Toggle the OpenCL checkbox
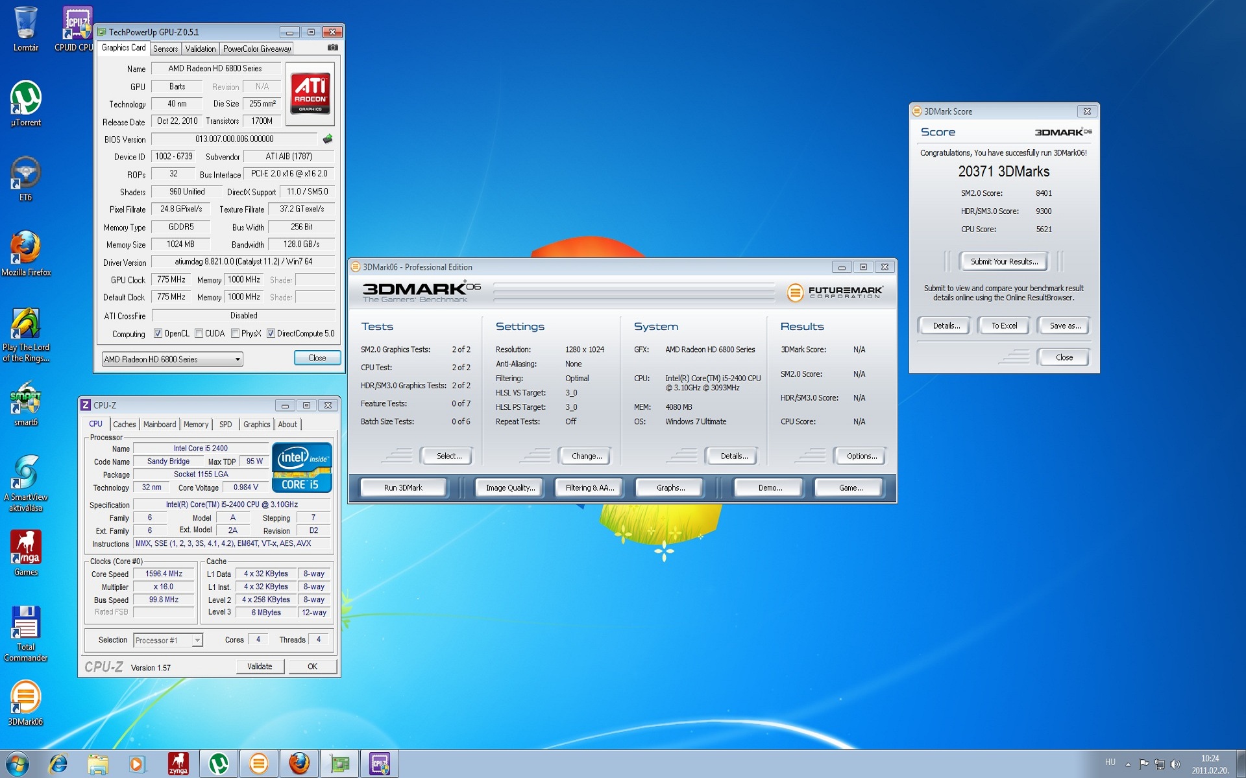This screenshot has height=778, width=1246. pyautogui.click(x=158, y=333)
